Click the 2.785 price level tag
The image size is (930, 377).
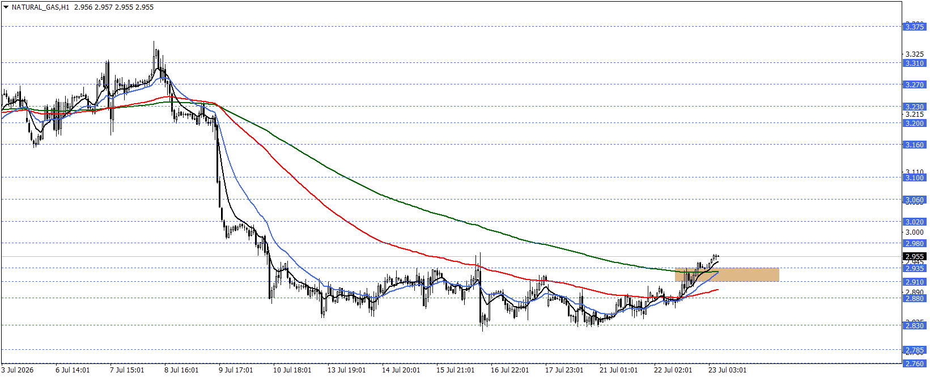(914, 350)
